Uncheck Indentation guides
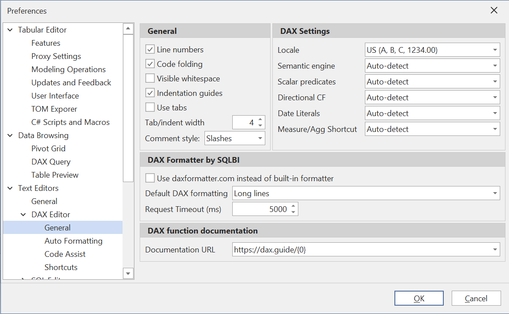The image size is (509, 314). point(150,93)
